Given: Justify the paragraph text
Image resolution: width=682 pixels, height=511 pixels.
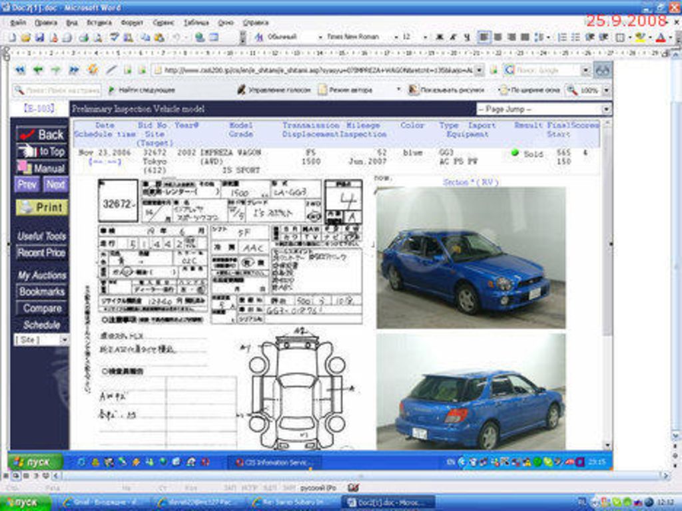Looking at the screenshot, I should 525,38.
